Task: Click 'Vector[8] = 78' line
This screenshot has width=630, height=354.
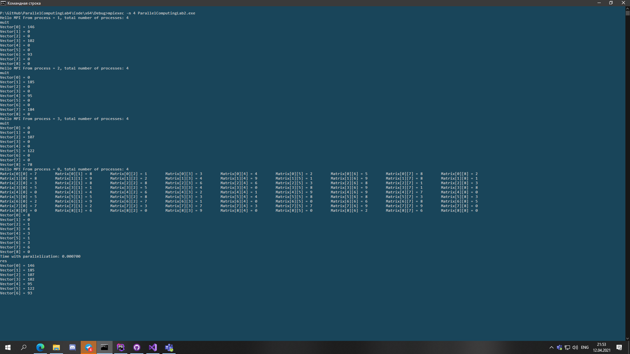Action: pos(16,165)
